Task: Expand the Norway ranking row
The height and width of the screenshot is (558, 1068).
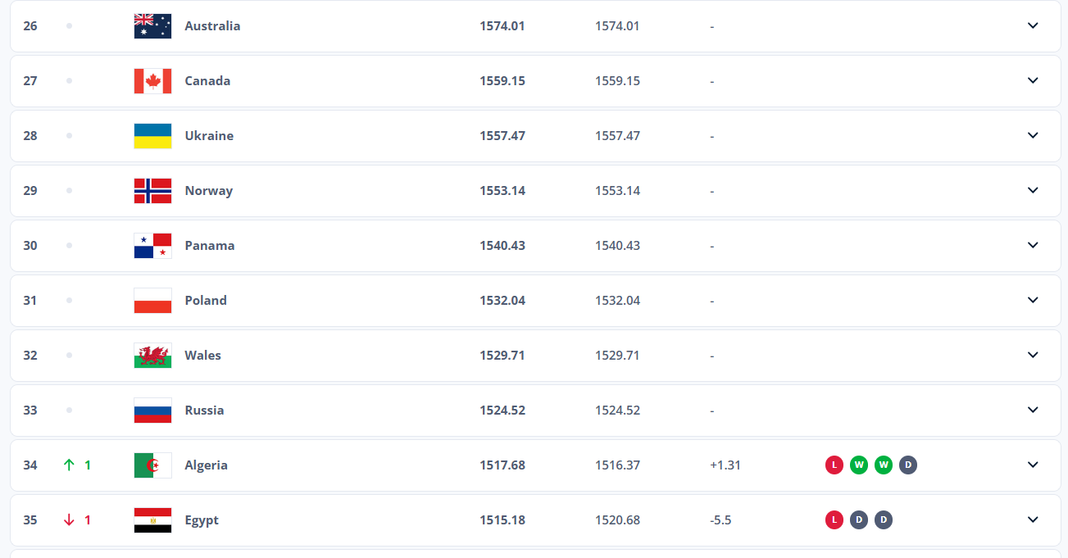Action: point(1033,191)
